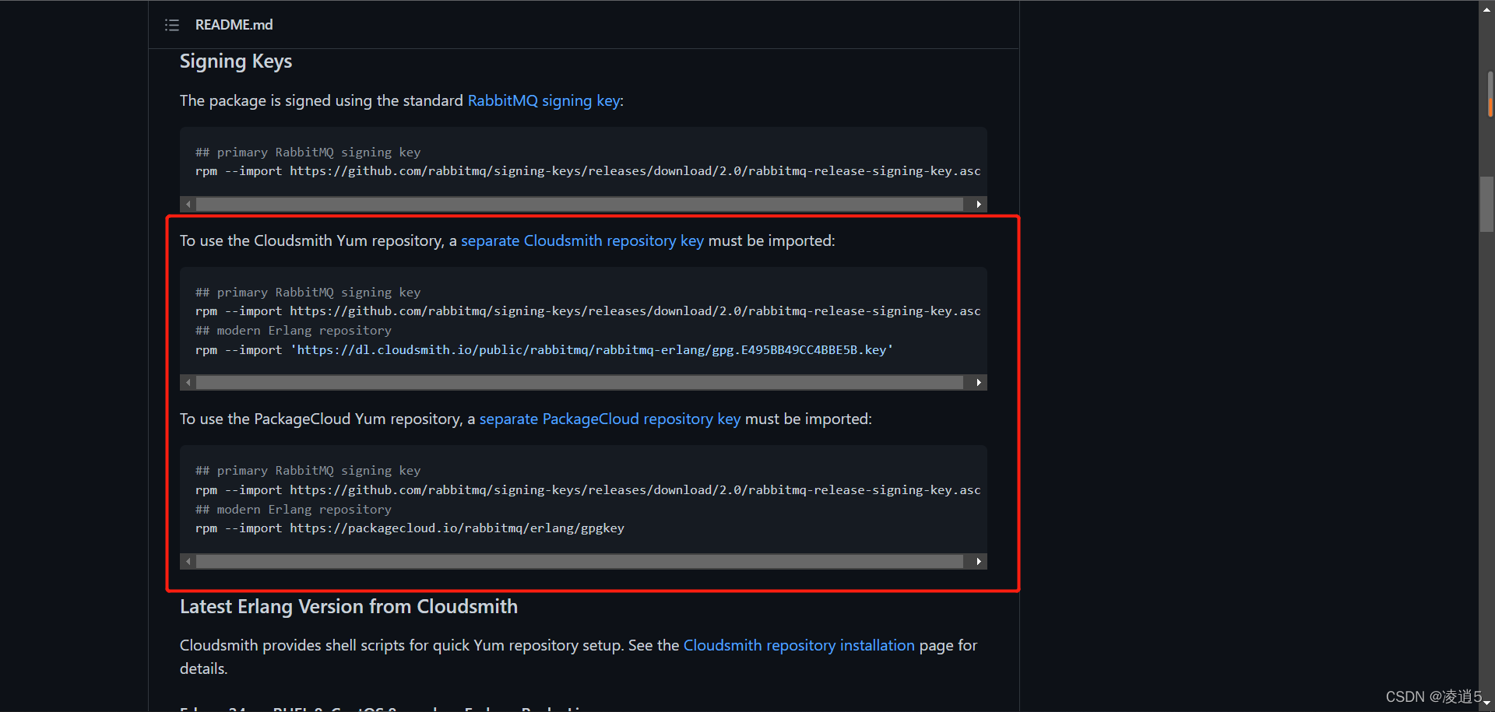Screen dimensions: 1495x712
Task: Click the '## modern Erlang repository' comment in Cloudsmith block
Action: click(294, 331)
